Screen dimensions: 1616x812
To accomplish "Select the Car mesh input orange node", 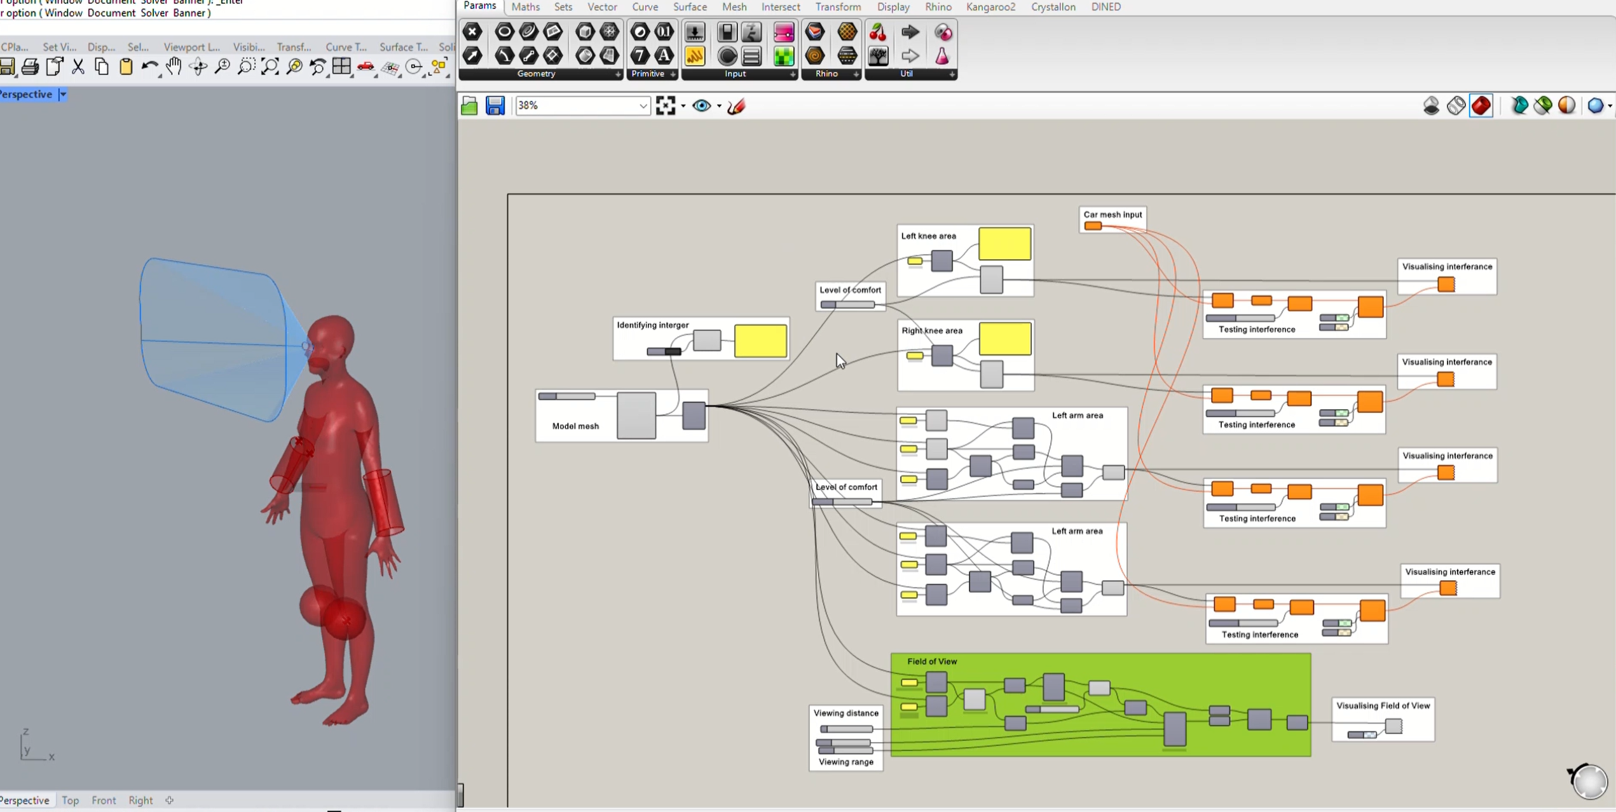I will pos(1093,226).
